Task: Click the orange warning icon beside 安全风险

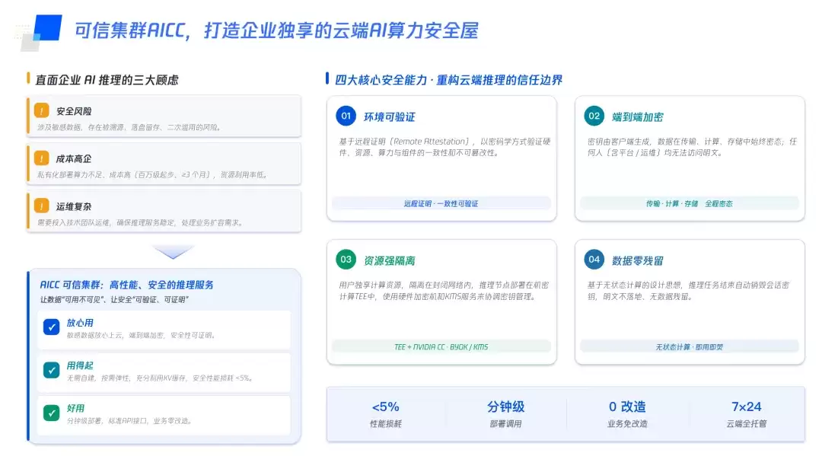Action: point(41,110)
